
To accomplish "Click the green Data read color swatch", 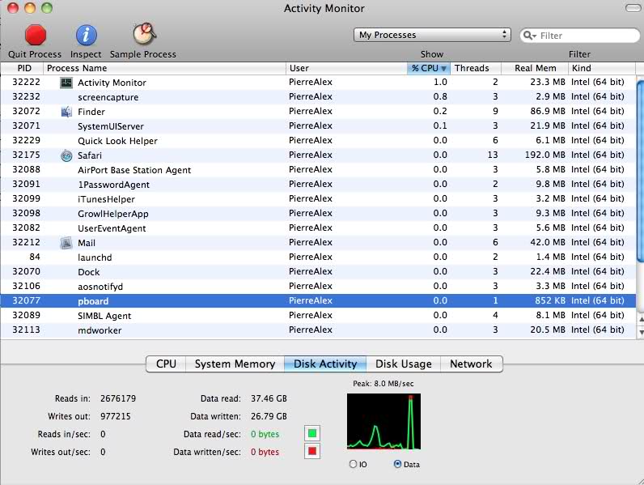I will point(312,433).
